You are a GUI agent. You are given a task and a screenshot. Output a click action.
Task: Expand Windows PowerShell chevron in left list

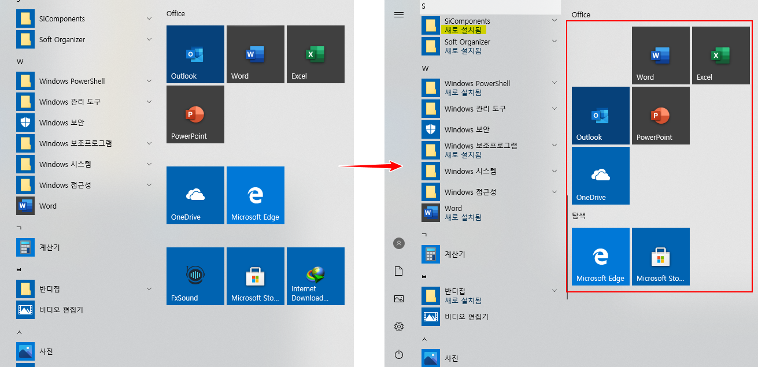tap(149, 81)
